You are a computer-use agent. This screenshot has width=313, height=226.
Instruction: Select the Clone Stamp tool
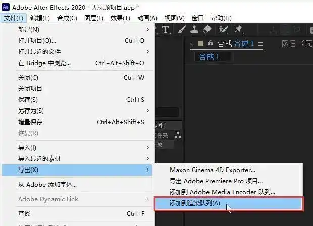pyautogui.click(x=194, y=30)
